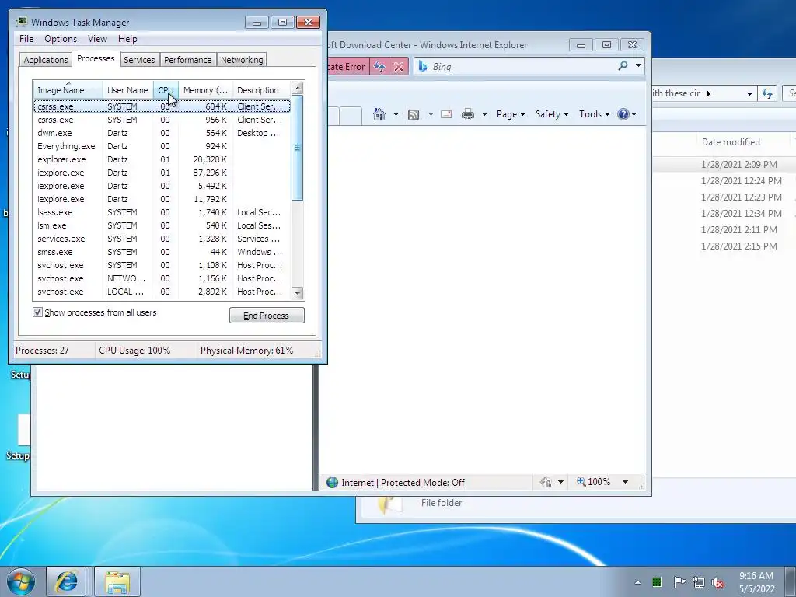Image resolution: width=796 pixels, height=597 pixels.
Task: Sort processes by Description column header
Action: pos(262,90)
